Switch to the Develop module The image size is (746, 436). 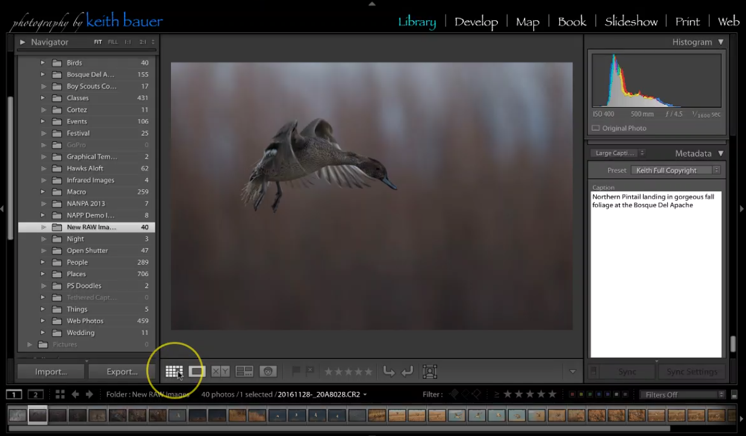pos(476,21)
